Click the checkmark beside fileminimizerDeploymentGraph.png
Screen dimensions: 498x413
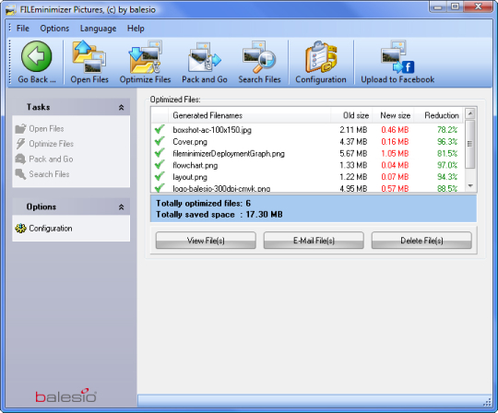click(x=160, y=153)
